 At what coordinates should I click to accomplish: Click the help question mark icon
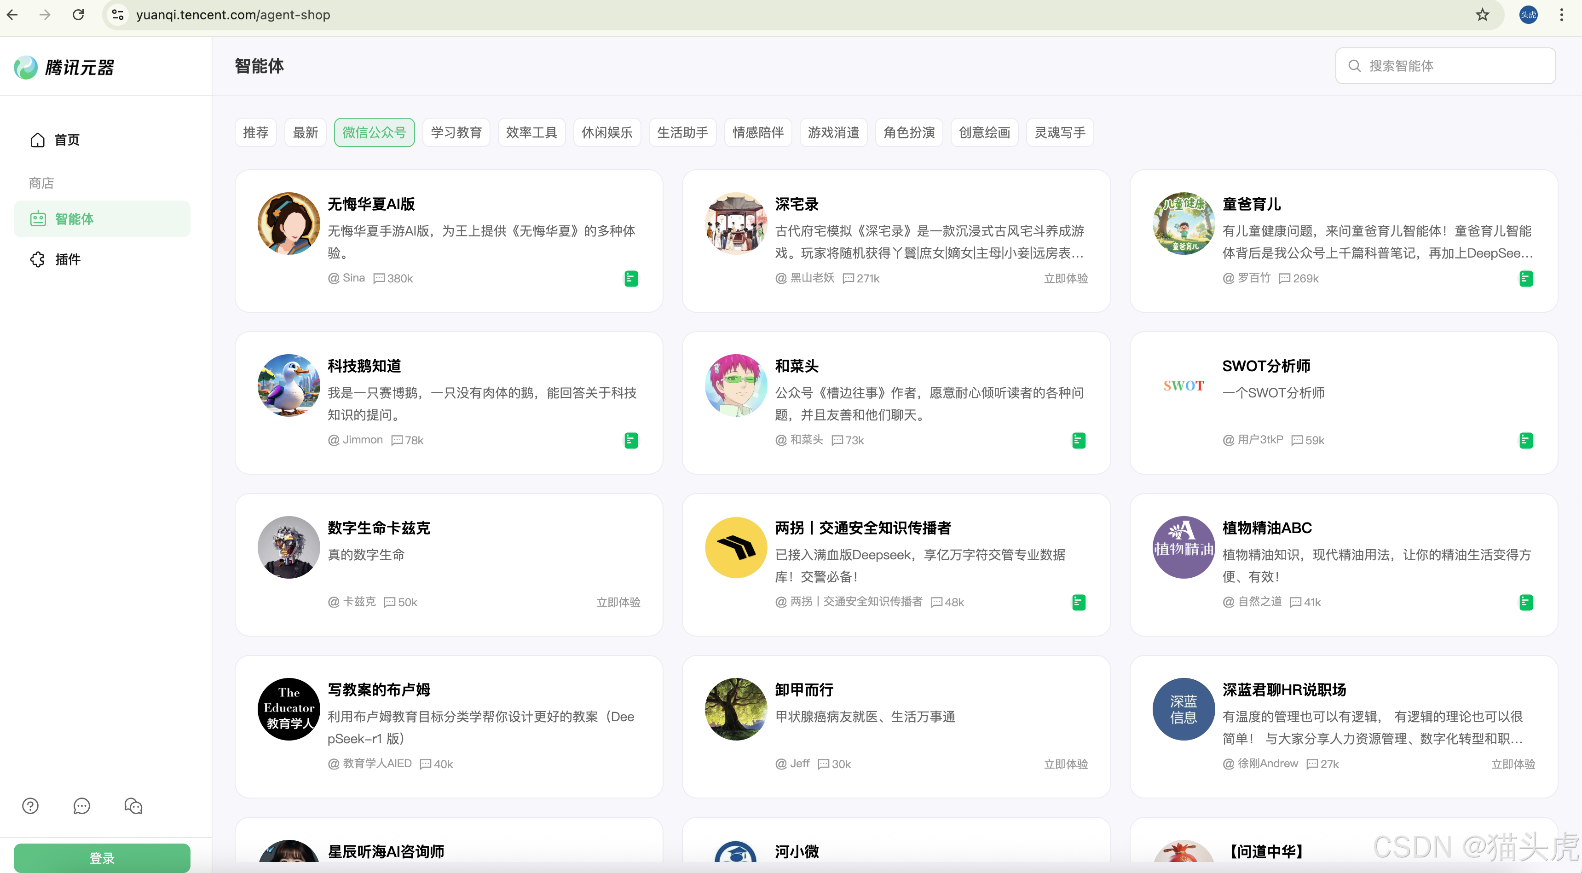(30, 805)
